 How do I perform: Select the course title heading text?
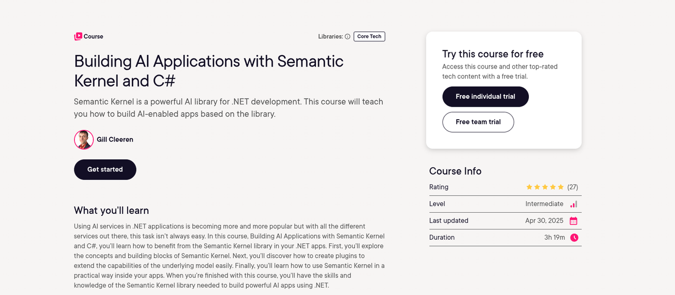(x=209, y=71)
